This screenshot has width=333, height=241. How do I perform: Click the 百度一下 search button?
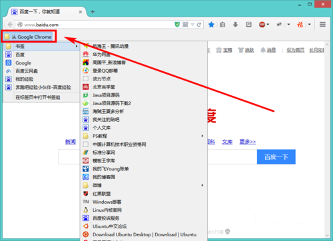click(x=276, y=157)
